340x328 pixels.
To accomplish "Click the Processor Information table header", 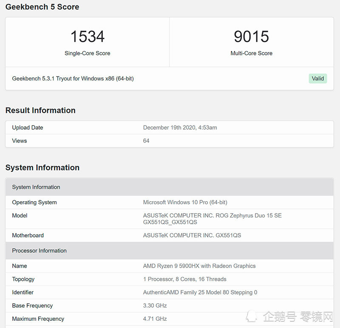I will pyautogui.click(x=40, y=251).
